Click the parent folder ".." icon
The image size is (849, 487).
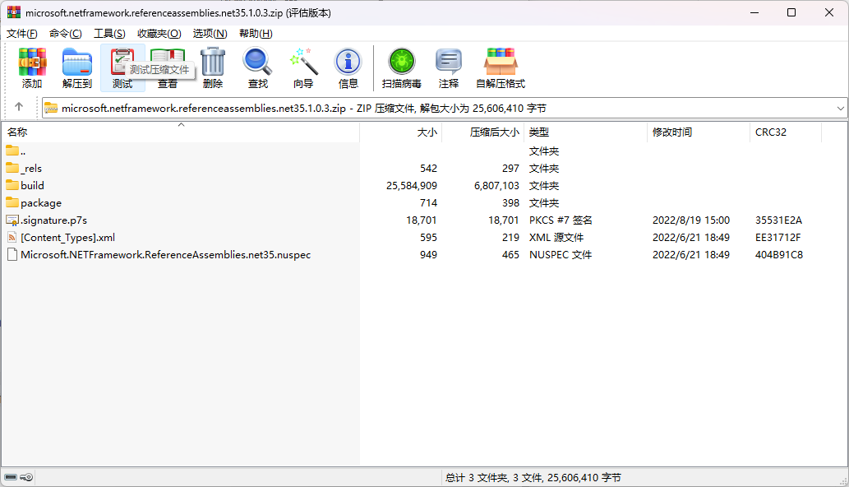(12, 151)
